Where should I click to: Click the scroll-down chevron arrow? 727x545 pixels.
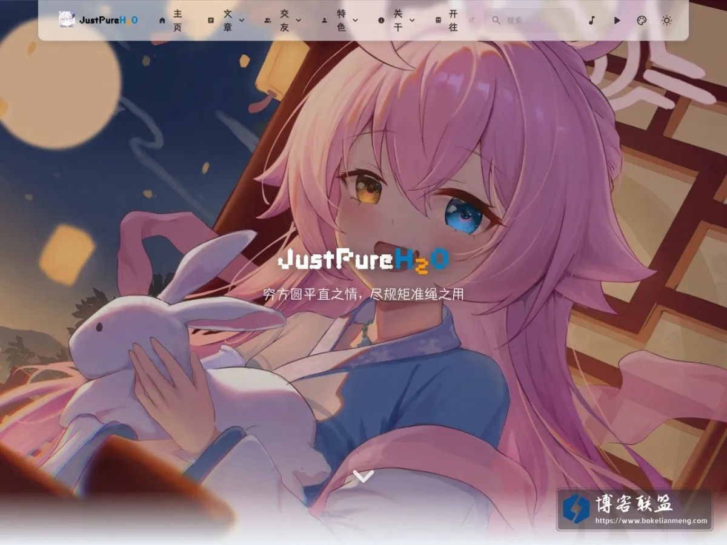click(x=363, y=476)
